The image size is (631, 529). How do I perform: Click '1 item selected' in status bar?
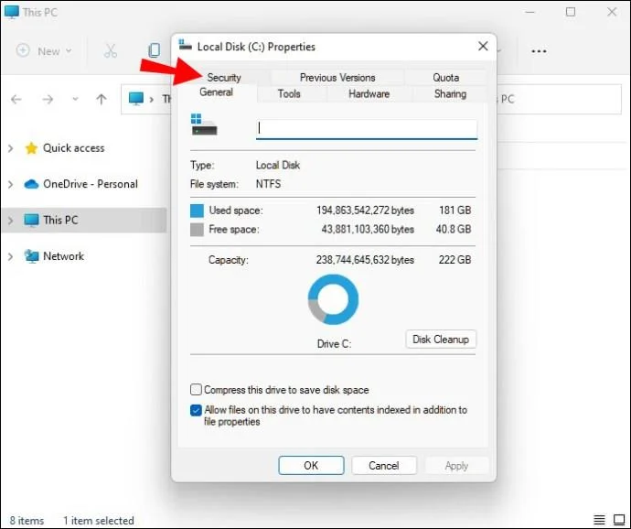pos(98,521)
